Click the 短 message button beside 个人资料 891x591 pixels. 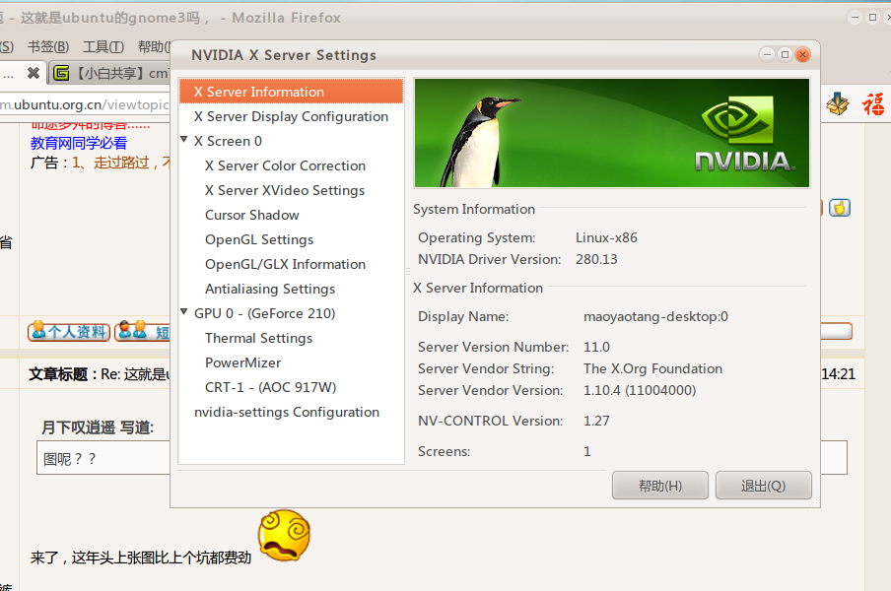[x=143, y=332]
